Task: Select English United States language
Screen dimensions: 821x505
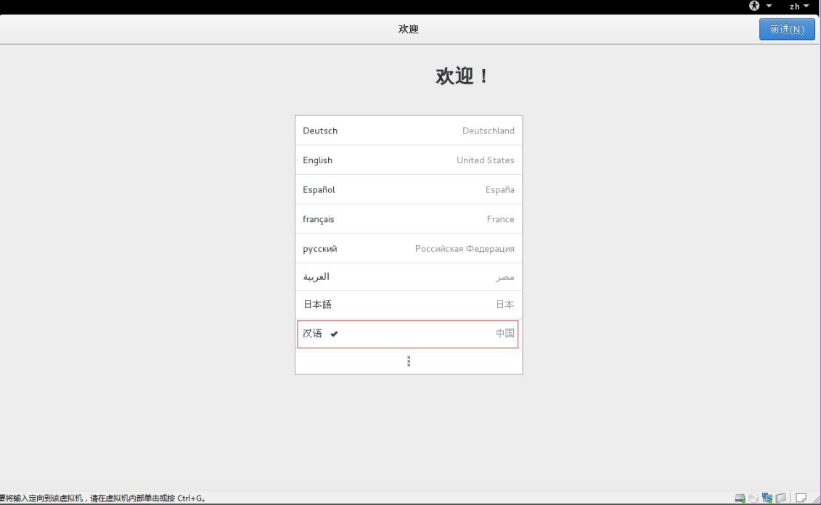Action: click(409, 160)
